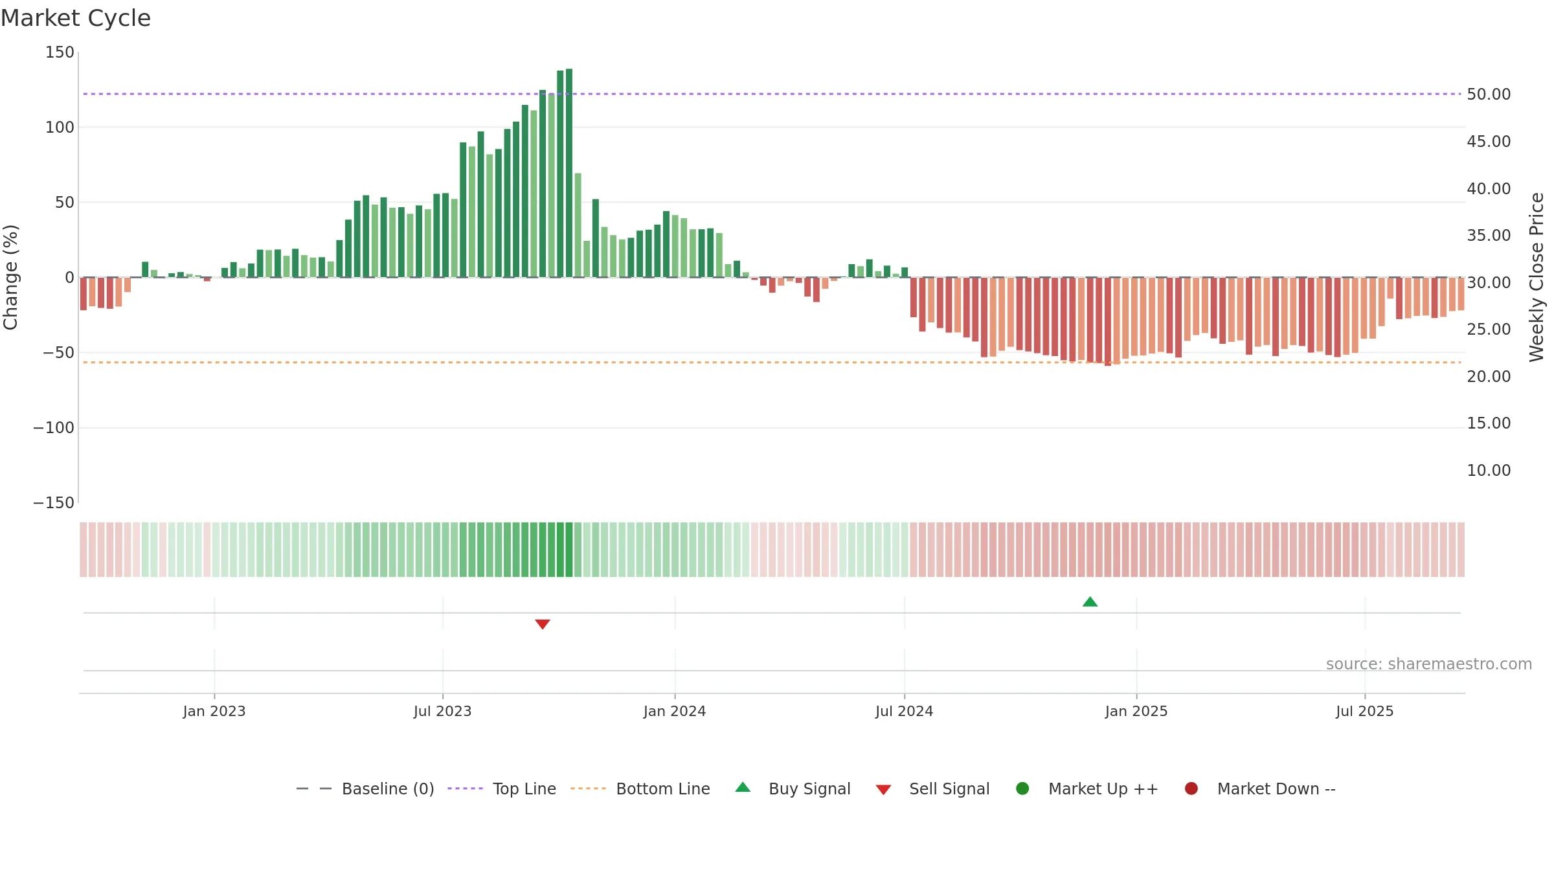This screenshot has height=874, width=1554.
Task: Click the −100 left axis tick label
Action: [54, 428]
